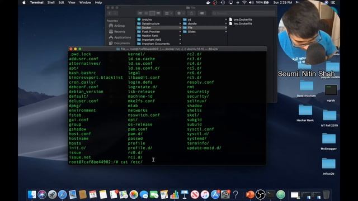This screenshot has width=358, height=201.
Task: Open the Edit menu
Action: [x=61, y=2]
